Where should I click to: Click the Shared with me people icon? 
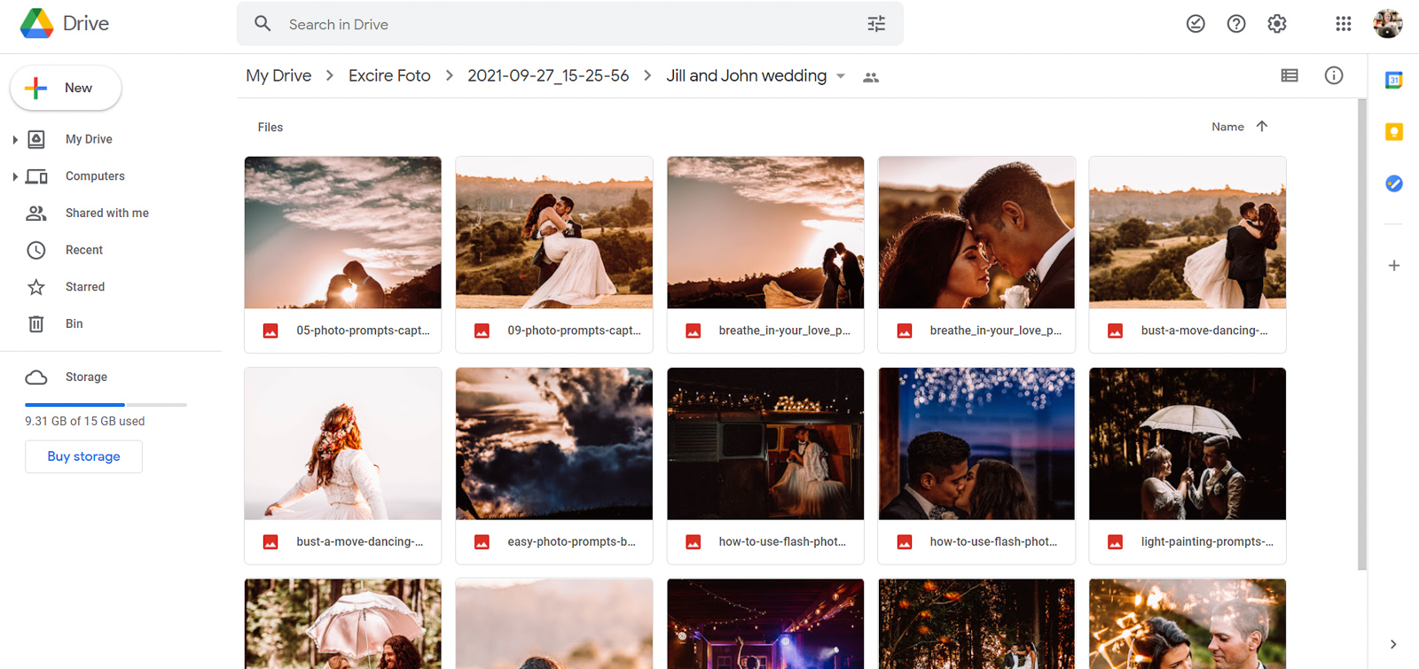36,213
